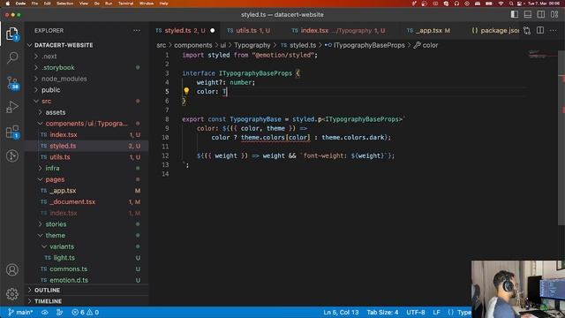Open commons.ts in theme folder

coord(68,269)
